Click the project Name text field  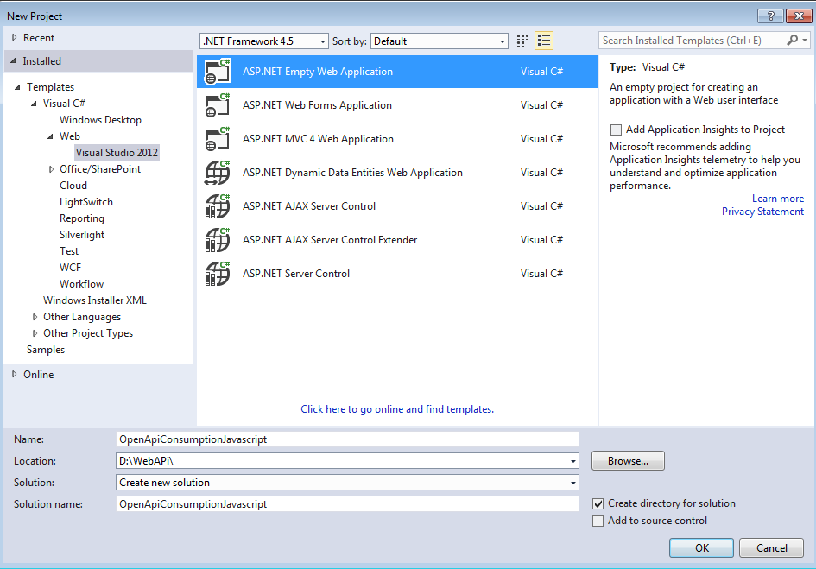[x=347, y=439]
